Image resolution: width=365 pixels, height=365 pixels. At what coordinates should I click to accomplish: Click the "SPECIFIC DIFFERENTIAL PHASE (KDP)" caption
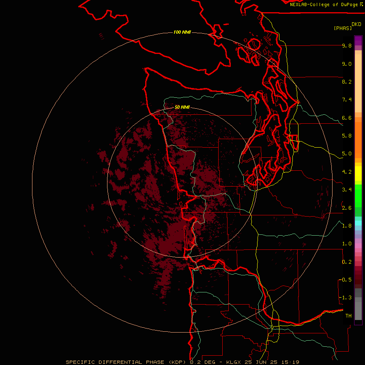click(x=126, y=362)
